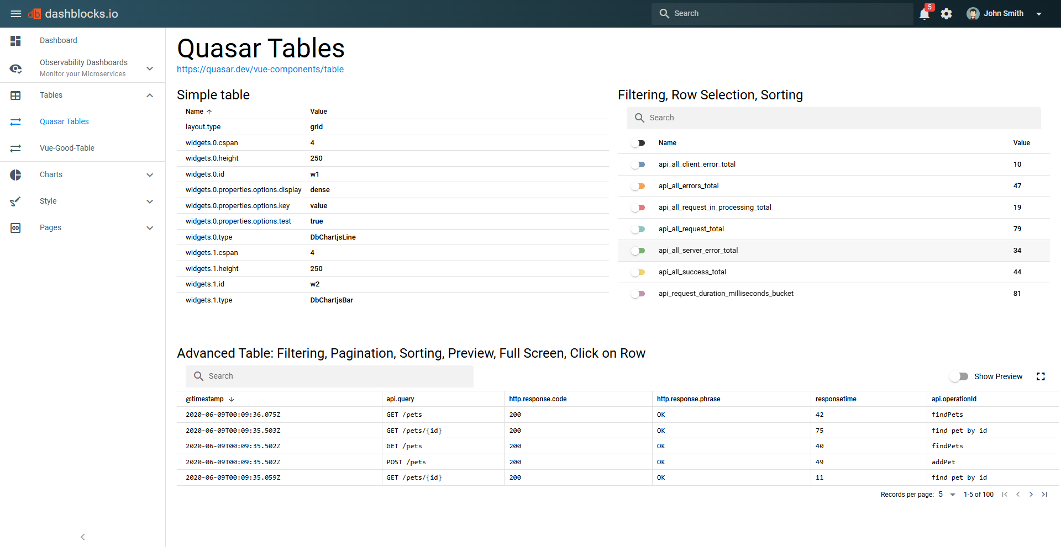Open the Style menu label
The image size is (1061, 547).
(x=48, y=201)
